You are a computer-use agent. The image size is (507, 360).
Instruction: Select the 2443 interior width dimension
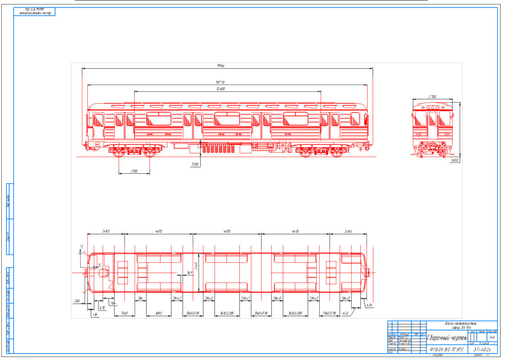(x=196, y=266)
